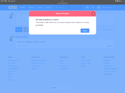Open the Ideas link under Resources
This screenshot has width=125, height=93.
coord(62,60)
